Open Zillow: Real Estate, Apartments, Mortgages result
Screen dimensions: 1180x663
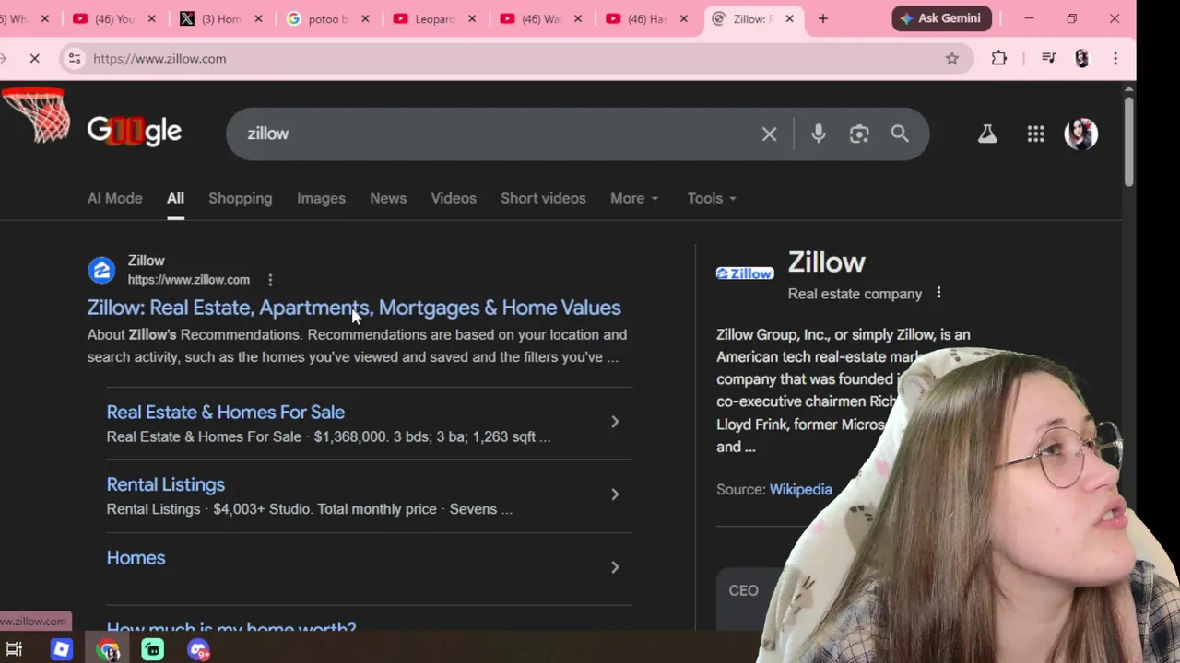click(x=354, y=308)
